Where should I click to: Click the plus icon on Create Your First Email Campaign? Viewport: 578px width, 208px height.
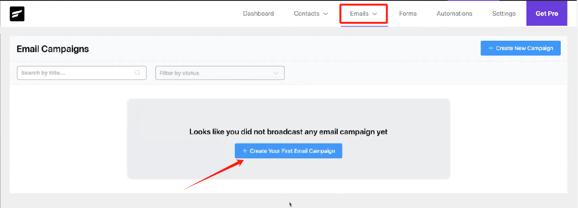(x=245, y=151)
